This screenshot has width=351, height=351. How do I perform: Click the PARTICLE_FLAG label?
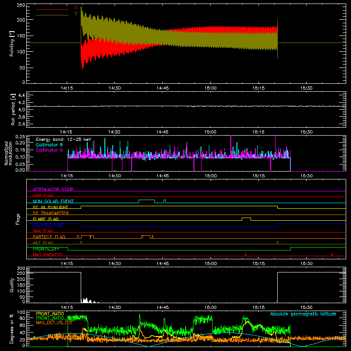[49, 236]
